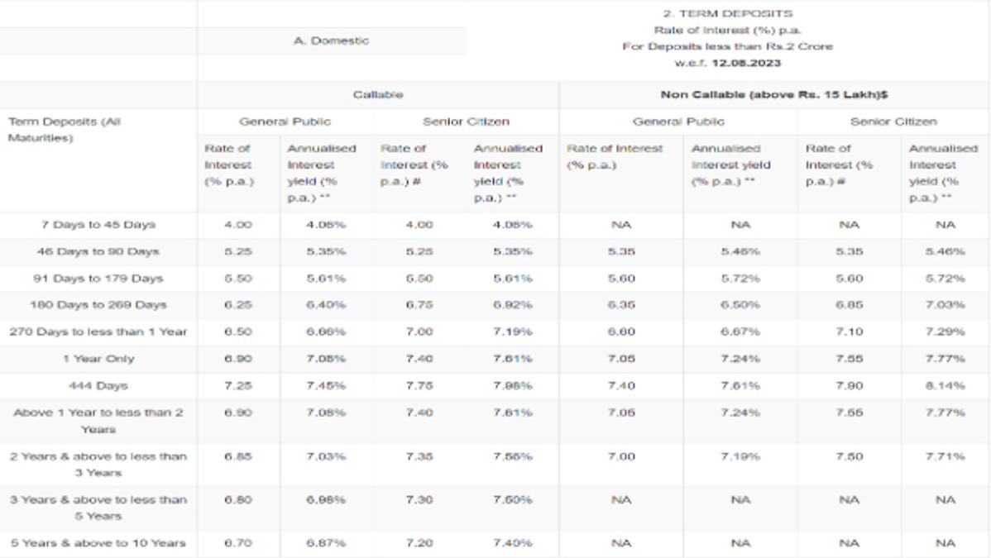Select the date "12.08.2023"
The width and height of the screenshot is (991, 558).
(x=746, y=63)
